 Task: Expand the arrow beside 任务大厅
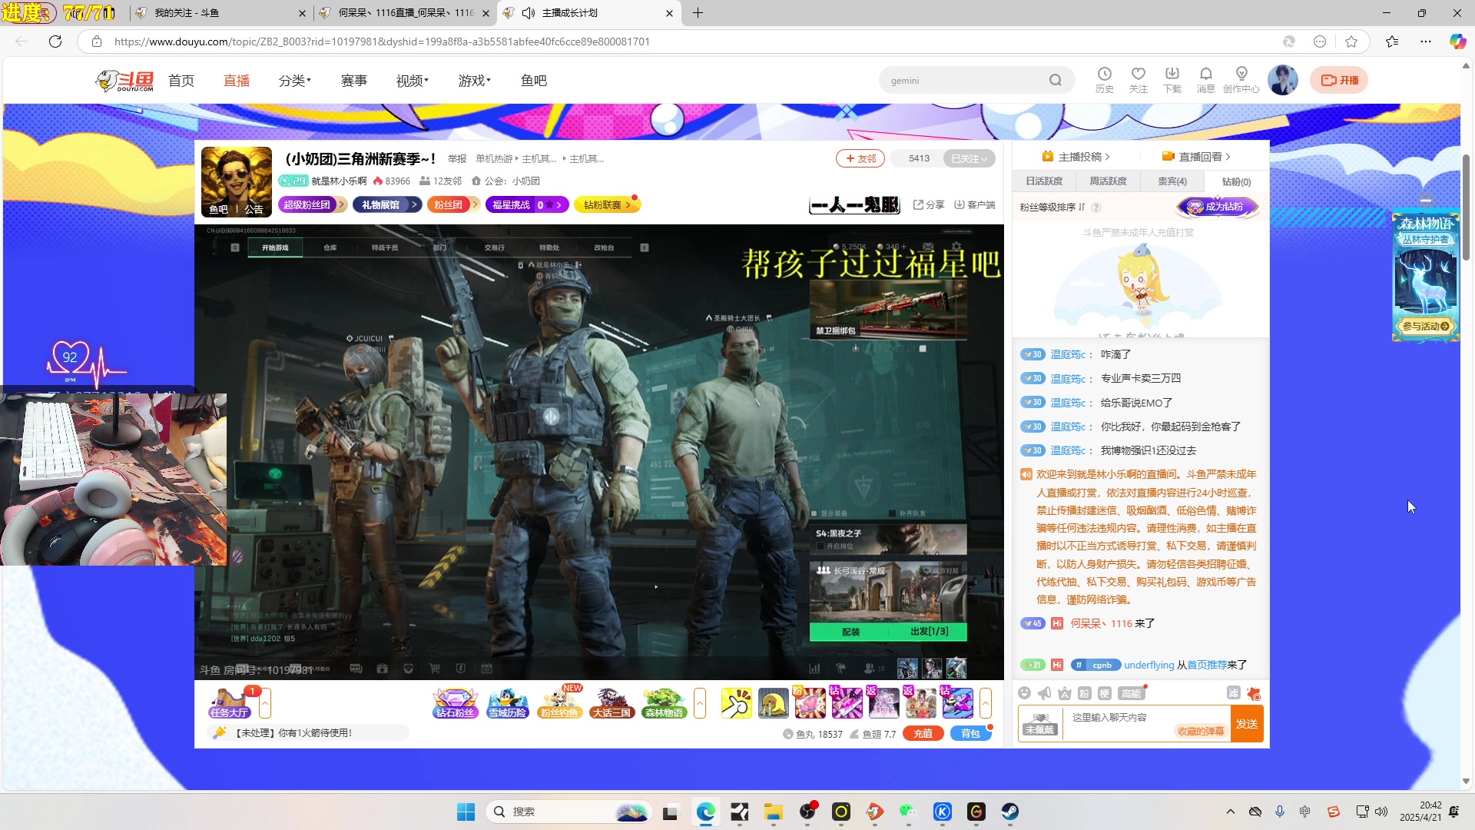(x=265, y=703)
